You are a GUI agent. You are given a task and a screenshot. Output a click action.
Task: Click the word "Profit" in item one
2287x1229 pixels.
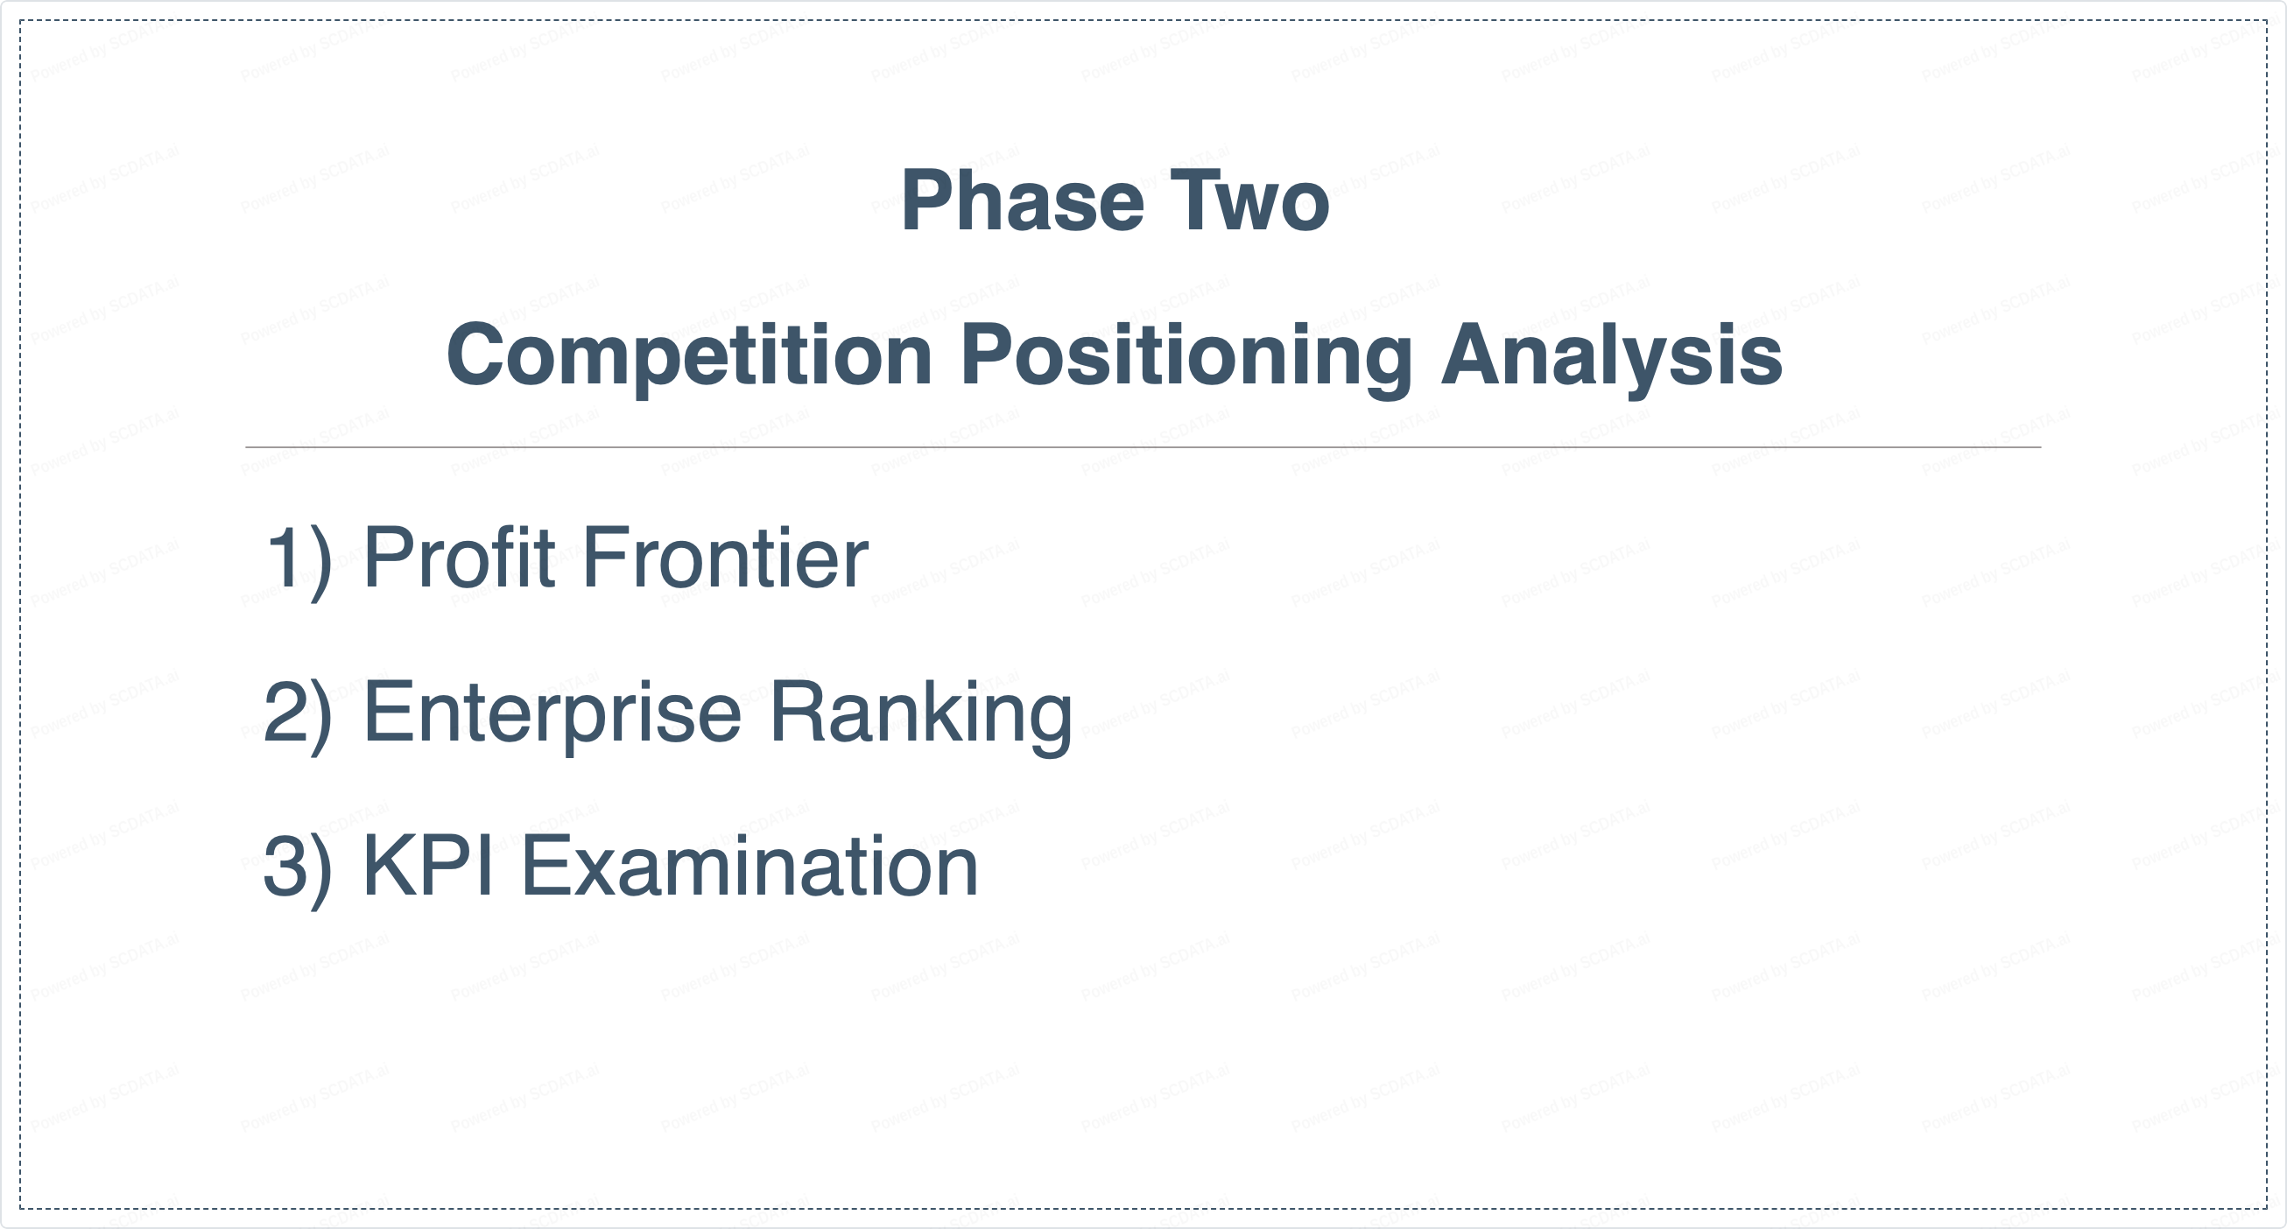(459, 558)
